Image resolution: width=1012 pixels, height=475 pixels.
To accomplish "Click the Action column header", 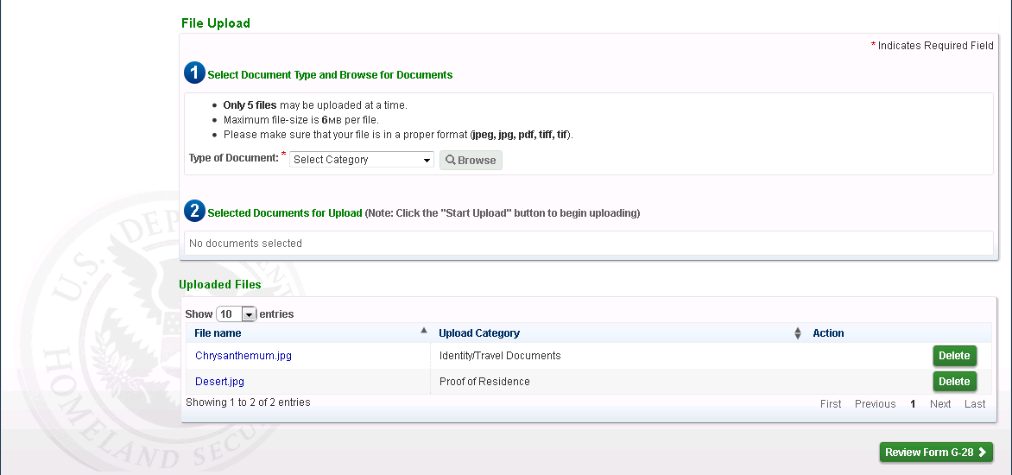I will [x=828, y=333].
